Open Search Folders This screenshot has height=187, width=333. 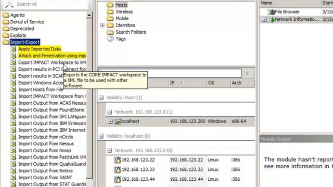click(x=131, y=32)
